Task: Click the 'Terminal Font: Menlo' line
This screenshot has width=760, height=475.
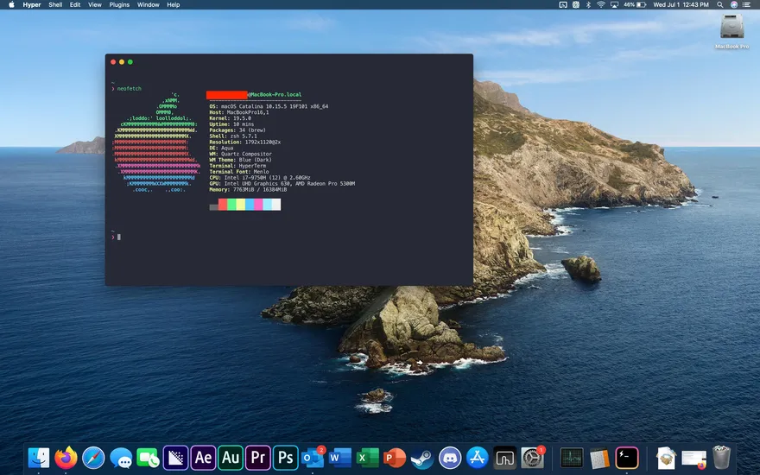Action: point(239,172)
